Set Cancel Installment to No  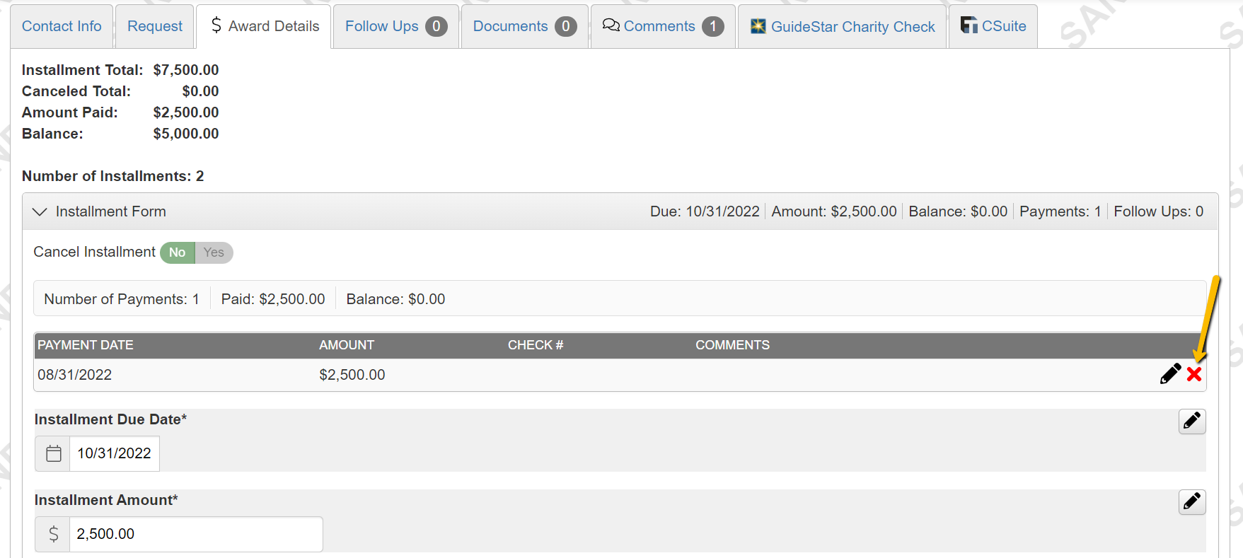pos(178,252)
